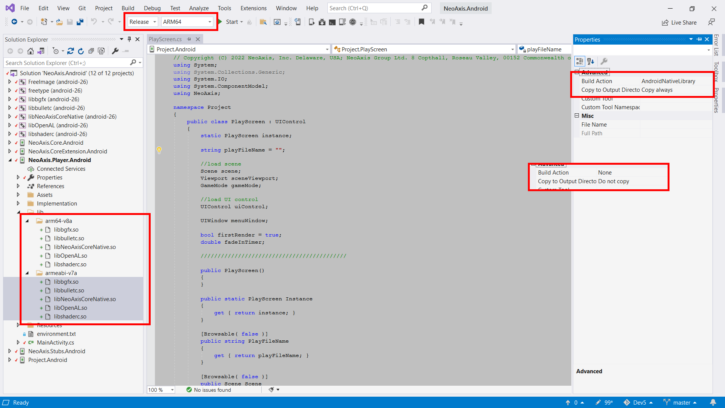
Task: Collapse All in Solution Explorer
Action: [x=91, y=51]
